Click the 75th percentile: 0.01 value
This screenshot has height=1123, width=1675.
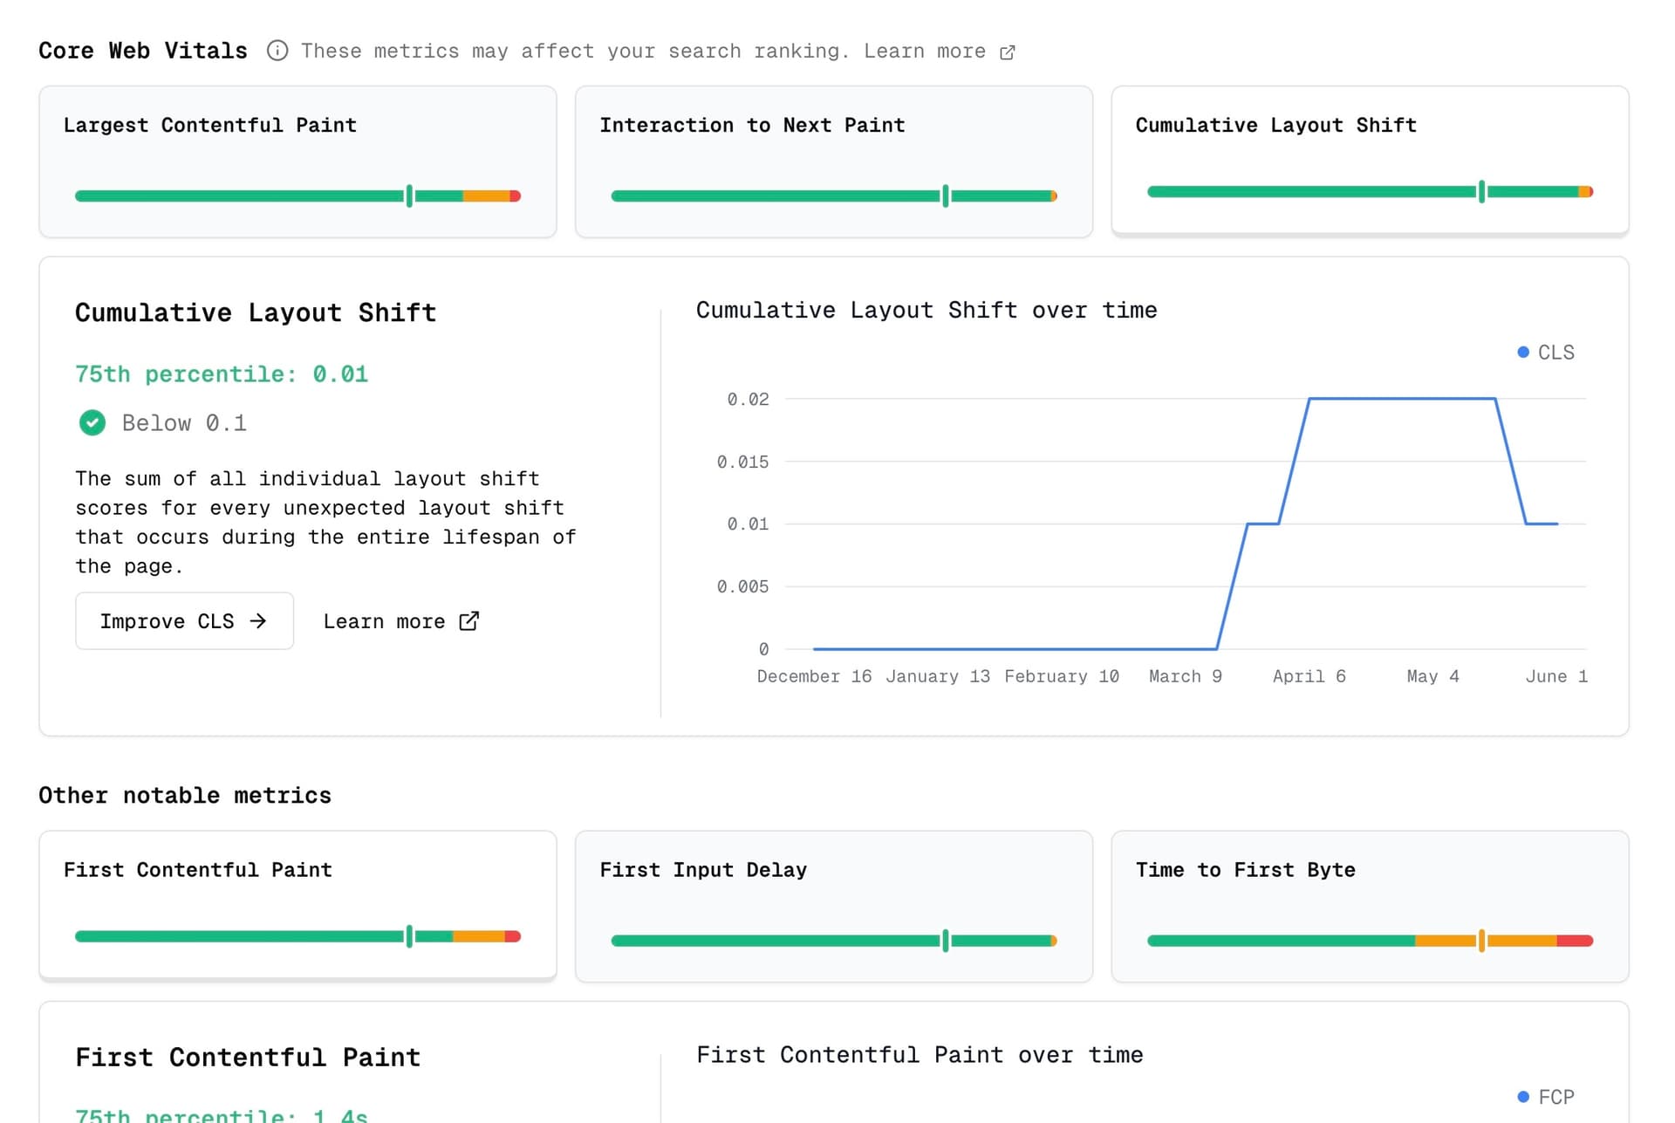pos(221,373)
